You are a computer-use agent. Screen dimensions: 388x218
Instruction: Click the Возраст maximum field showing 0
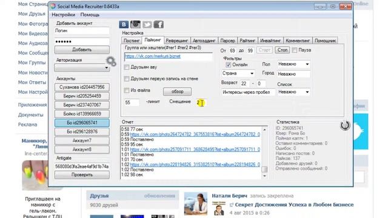pyautogui.click(x=261, y=84)
